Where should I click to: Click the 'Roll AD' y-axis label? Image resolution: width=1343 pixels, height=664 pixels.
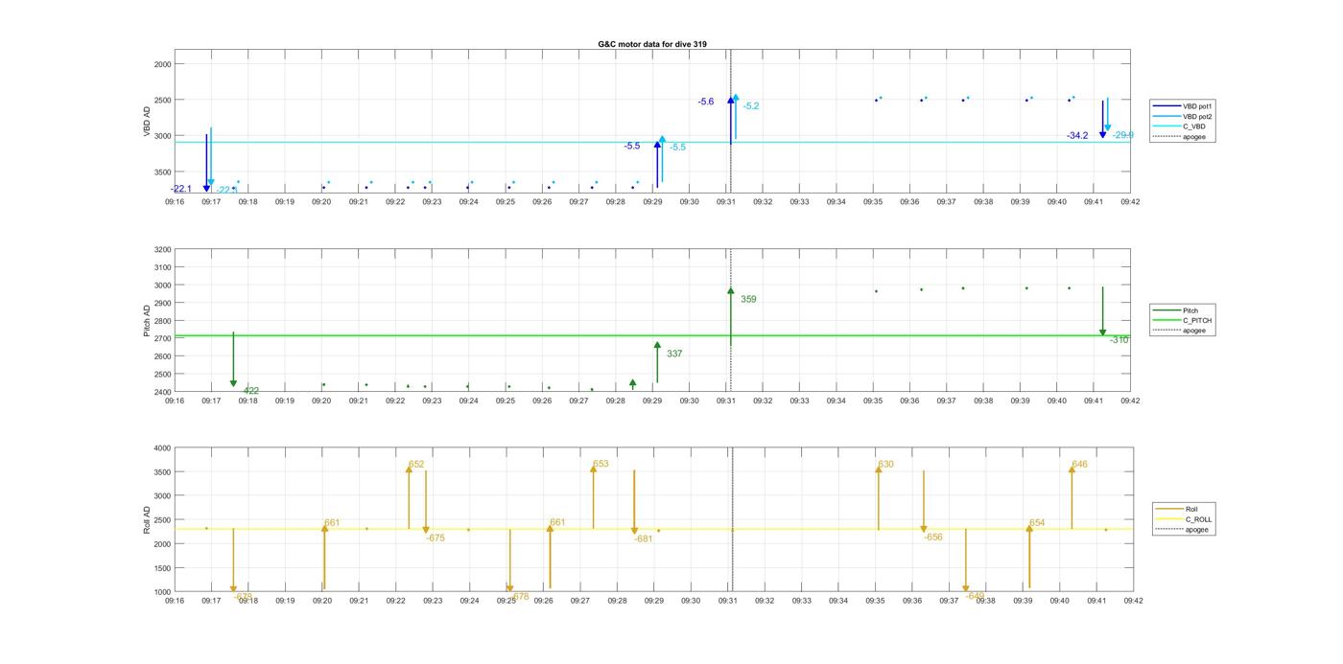pyautogui.click(x=148, y=519)
